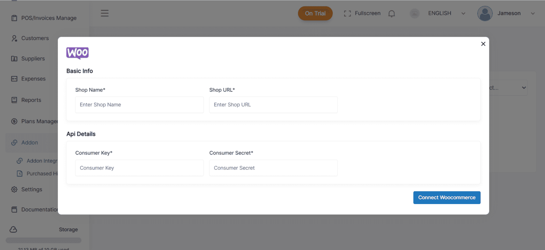This screenshot has height=250, width=545.
Task: Click the Storage cloud icon
Action: coord(13,229)
